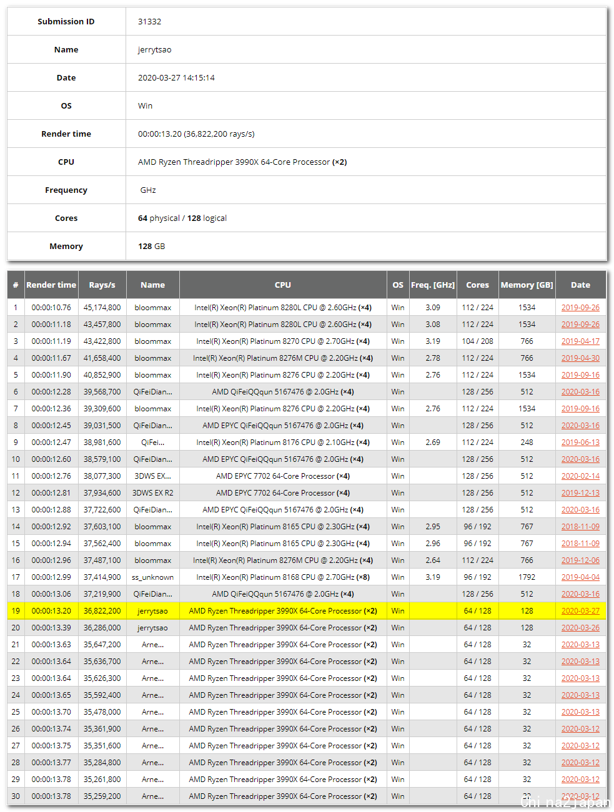Click the Freq. [GHz] column header

[x=433, y=285]
